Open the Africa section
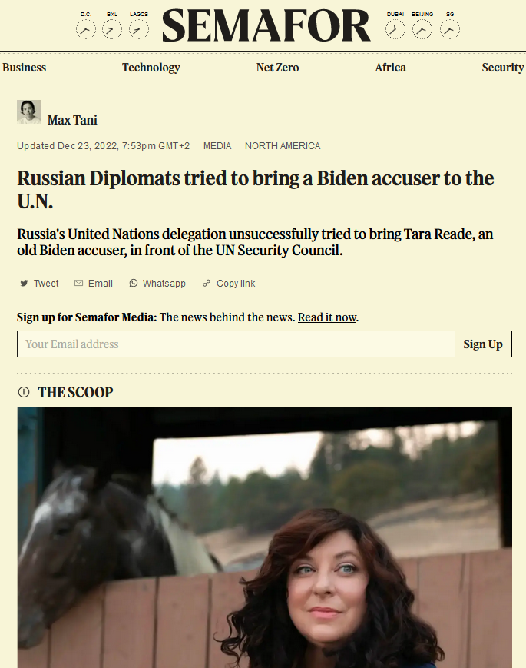The width and height of the screenshot is (526, 668). coord(390,68)
